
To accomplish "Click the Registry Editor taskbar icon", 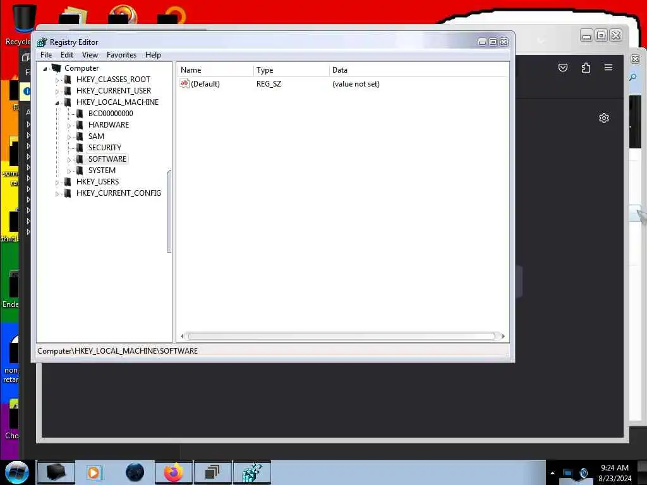I will click(x=252, y=472).
